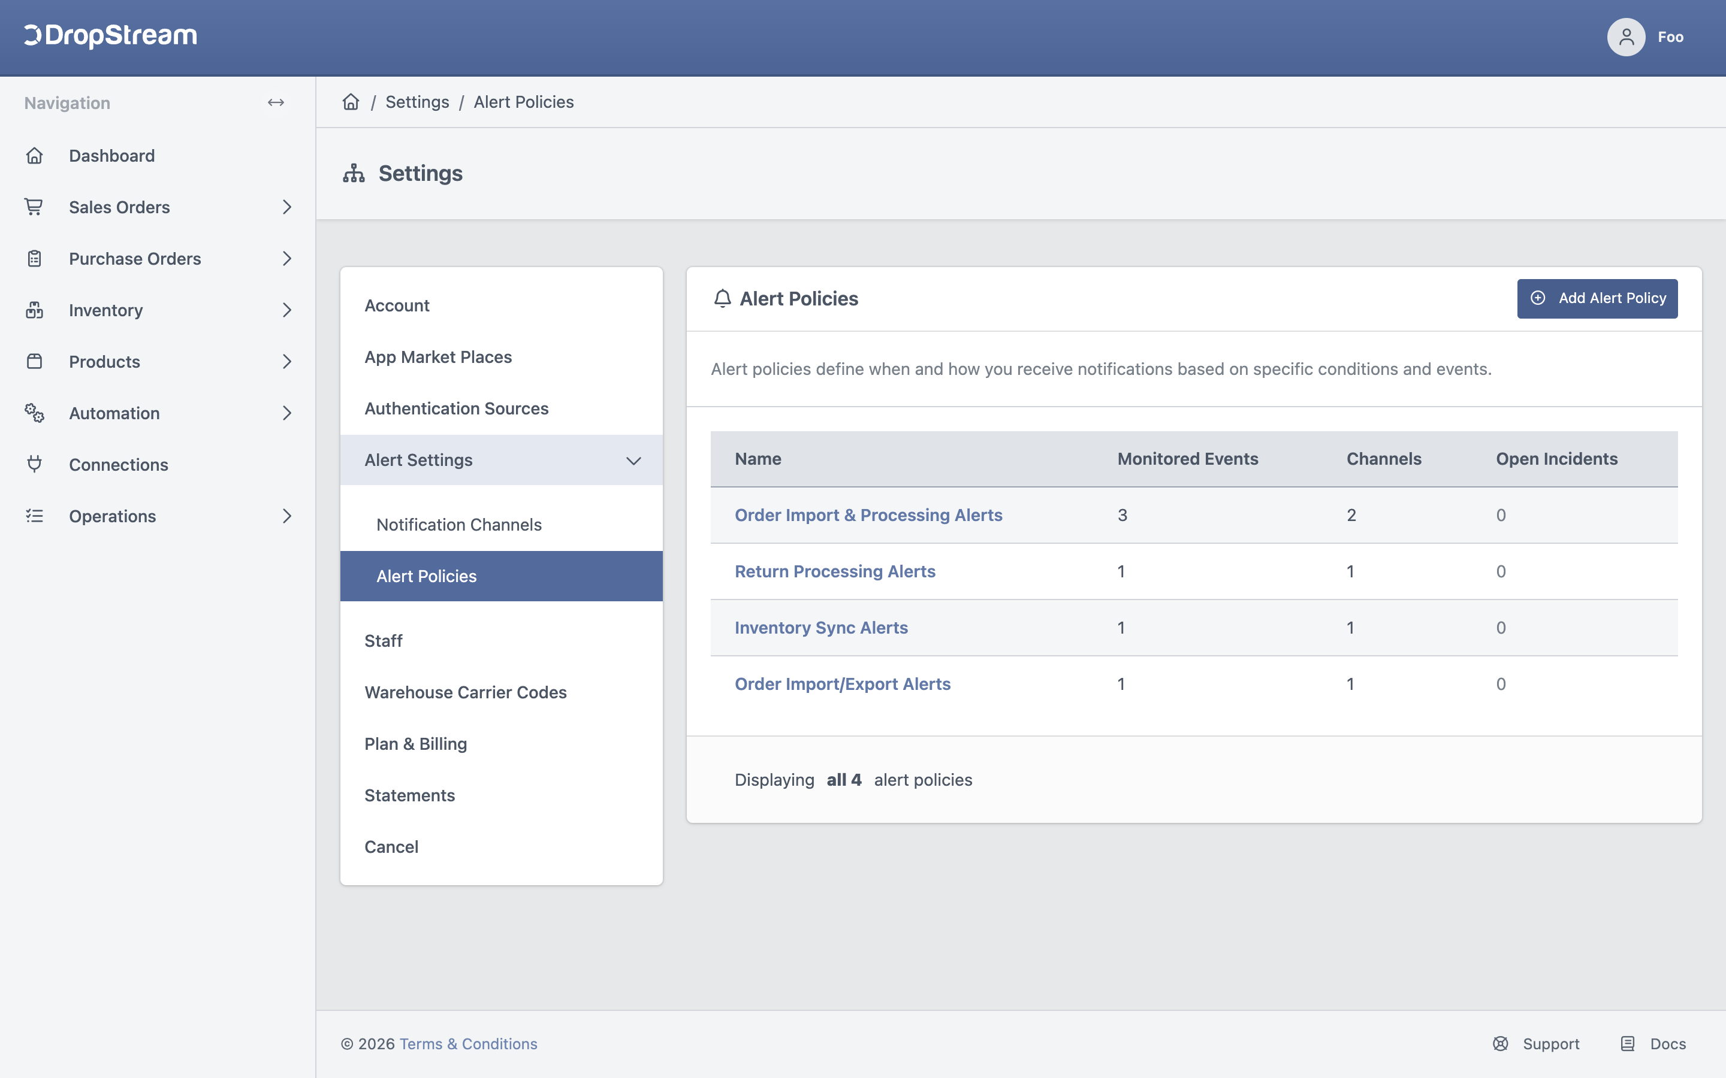Click the Products package icon
The image size is (1726, 1078).
[34, 362]
